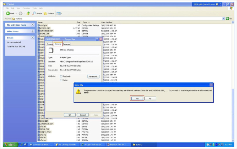Open the Views dropdown arrow
Image resolution: width=237 pixels, height=149 pixels.
point(61,13)
